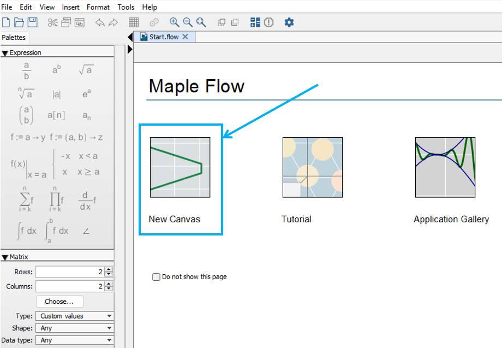Insert evaluate f(x) at x = a template
The height and width of the screenshot is (348, 502).
28,169
